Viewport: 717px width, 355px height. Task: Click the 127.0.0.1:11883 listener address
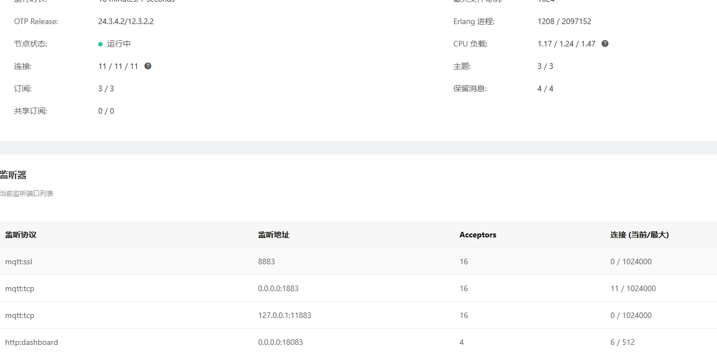[x=284, y=315]
